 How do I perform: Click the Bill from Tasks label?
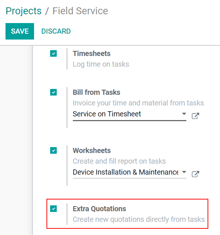pos(97,92)
